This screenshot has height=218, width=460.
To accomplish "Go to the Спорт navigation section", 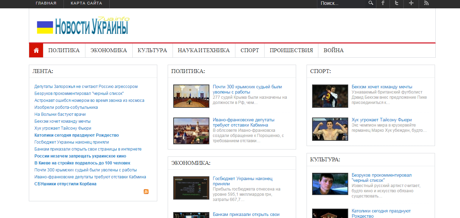I will click(x=250, y=50).
